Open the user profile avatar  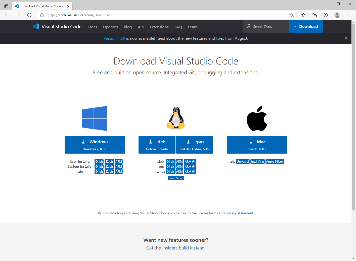point(337,15)
